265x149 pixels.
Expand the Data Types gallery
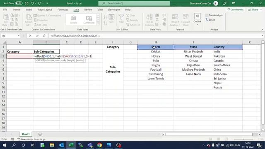(98, 23)
